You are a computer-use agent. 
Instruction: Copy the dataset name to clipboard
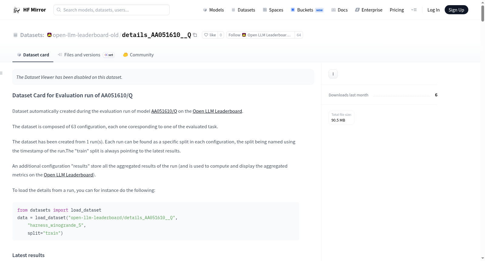(x=195, y=35)
